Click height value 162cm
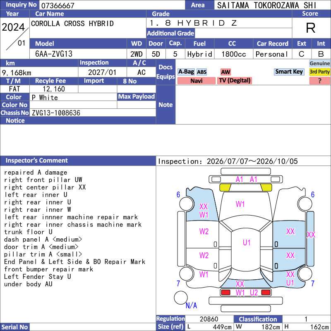Viewport: 331px width, 331px height. pyautogui.click(x=319, y=327)
